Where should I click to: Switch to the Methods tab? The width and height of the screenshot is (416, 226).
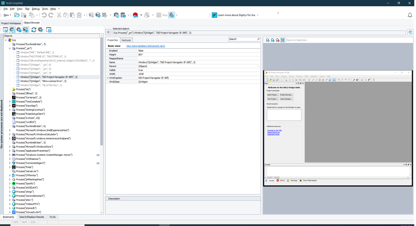coord(126,40)
